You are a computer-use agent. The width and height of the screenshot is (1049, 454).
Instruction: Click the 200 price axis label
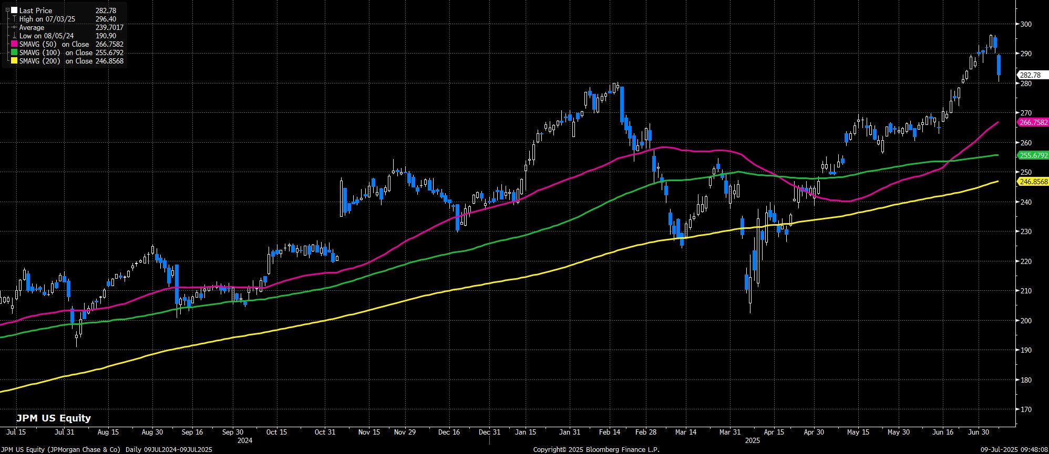pyautogui.click(x=1026, y=321)
